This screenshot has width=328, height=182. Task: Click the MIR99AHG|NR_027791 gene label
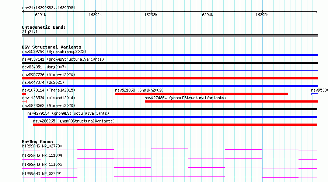42,174
